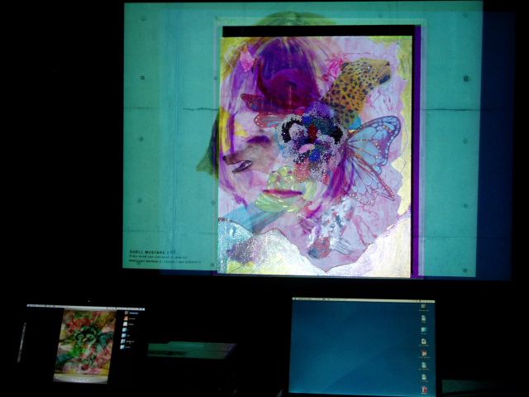Click the projected butterfly collage painting
The width and height of the screenshot is (529, 397).
[315, 156]
